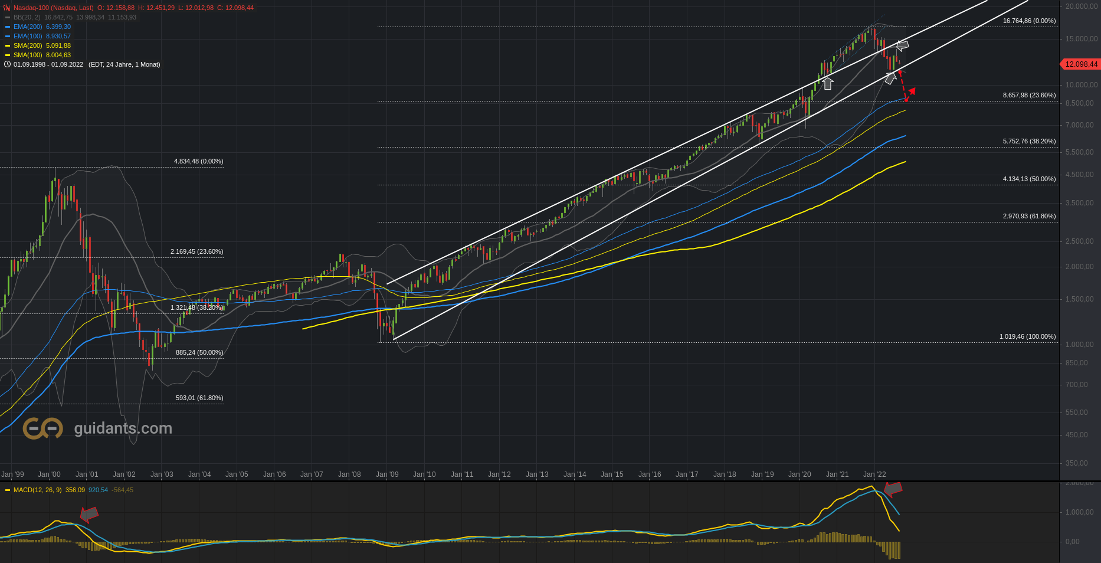
Task: Select Fibonacci label 4.134,13 (50.00%)
Action: [1029, 179]
